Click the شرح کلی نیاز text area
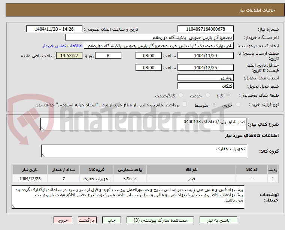285x230 pixels. (x=143, y=124)
